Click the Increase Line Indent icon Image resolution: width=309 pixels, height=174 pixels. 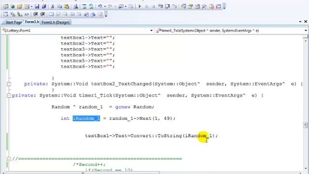[x=42, y=14]
